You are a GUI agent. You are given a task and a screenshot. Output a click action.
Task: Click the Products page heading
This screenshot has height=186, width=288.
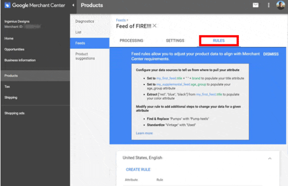[92, 5]
